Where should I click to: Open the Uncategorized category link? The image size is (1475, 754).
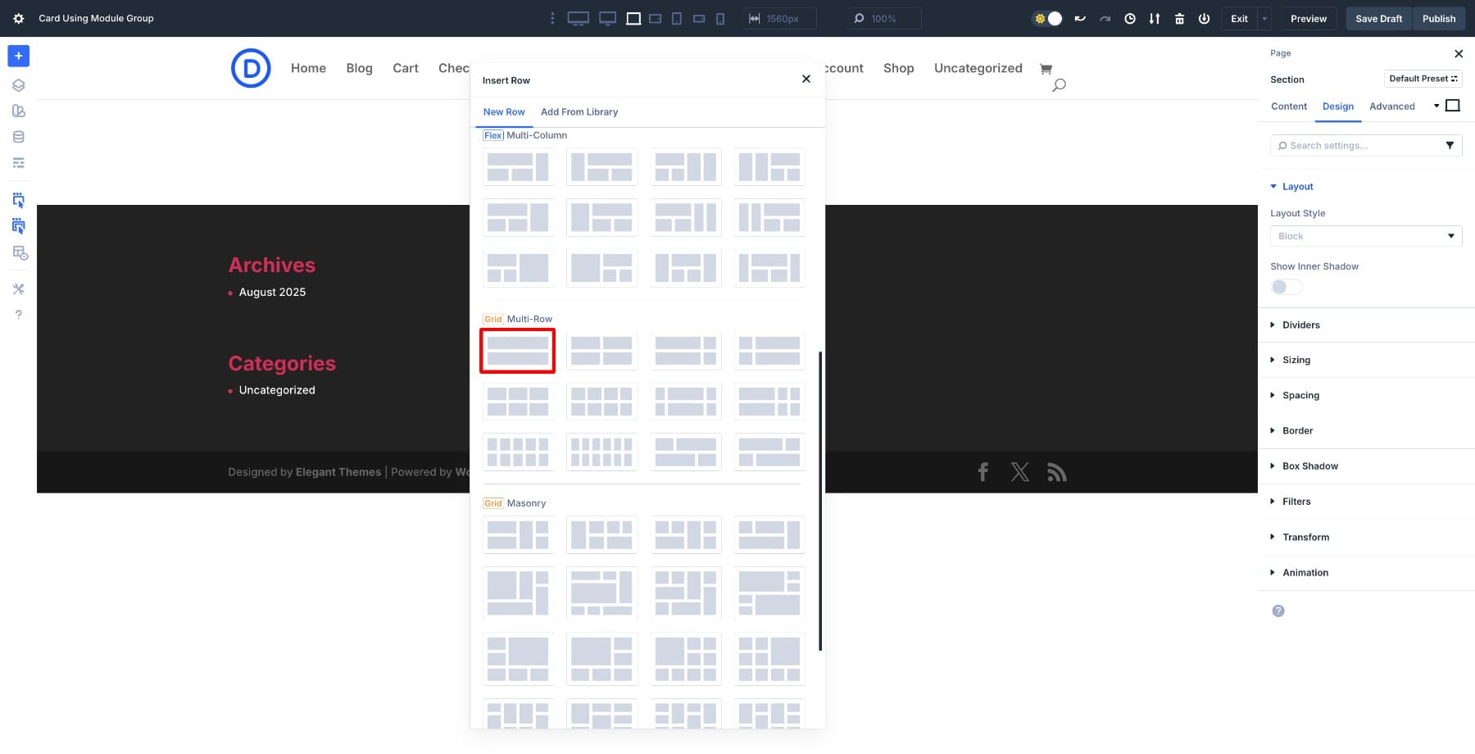click(276, 390)
